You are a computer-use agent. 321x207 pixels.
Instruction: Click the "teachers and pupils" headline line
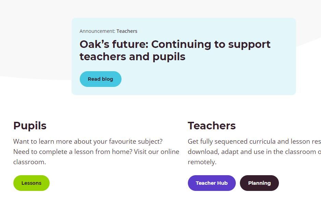(x=132, y=57)
